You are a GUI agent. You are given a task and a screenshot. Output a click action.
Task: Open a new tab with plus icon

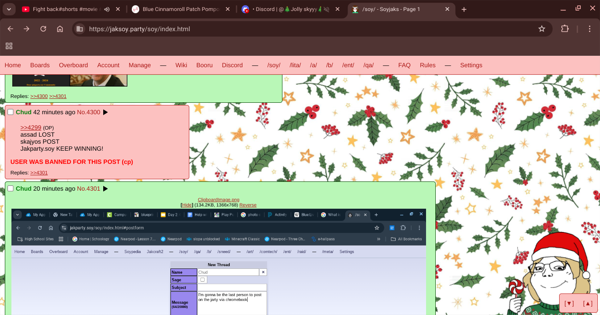[x=464, y=9]
